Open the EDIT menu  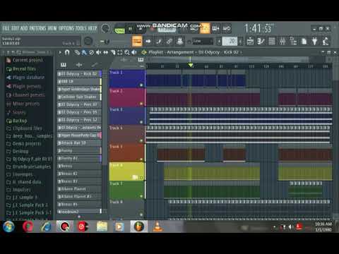15,28
